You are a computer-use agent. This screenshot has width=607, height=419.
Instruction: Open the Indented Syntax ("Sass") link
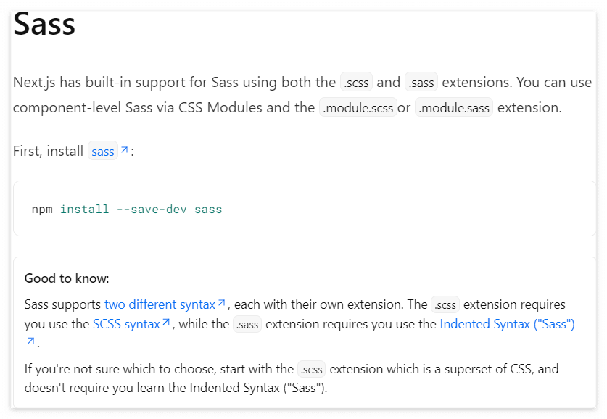pos(507,324)
